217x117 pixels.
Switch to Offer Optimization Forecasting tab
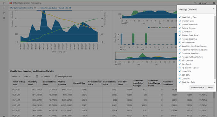[x=21, y=8]
